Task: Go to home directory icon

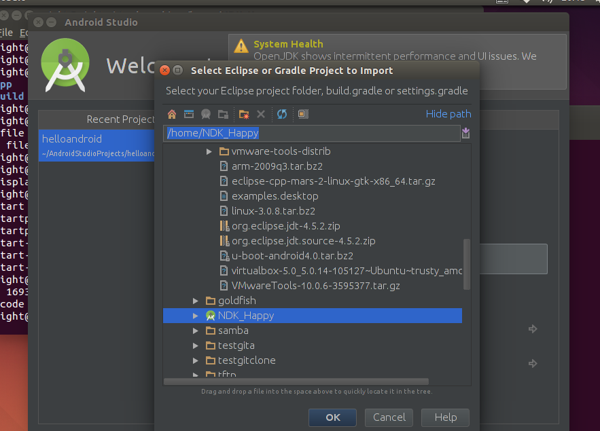Action: 172,114
